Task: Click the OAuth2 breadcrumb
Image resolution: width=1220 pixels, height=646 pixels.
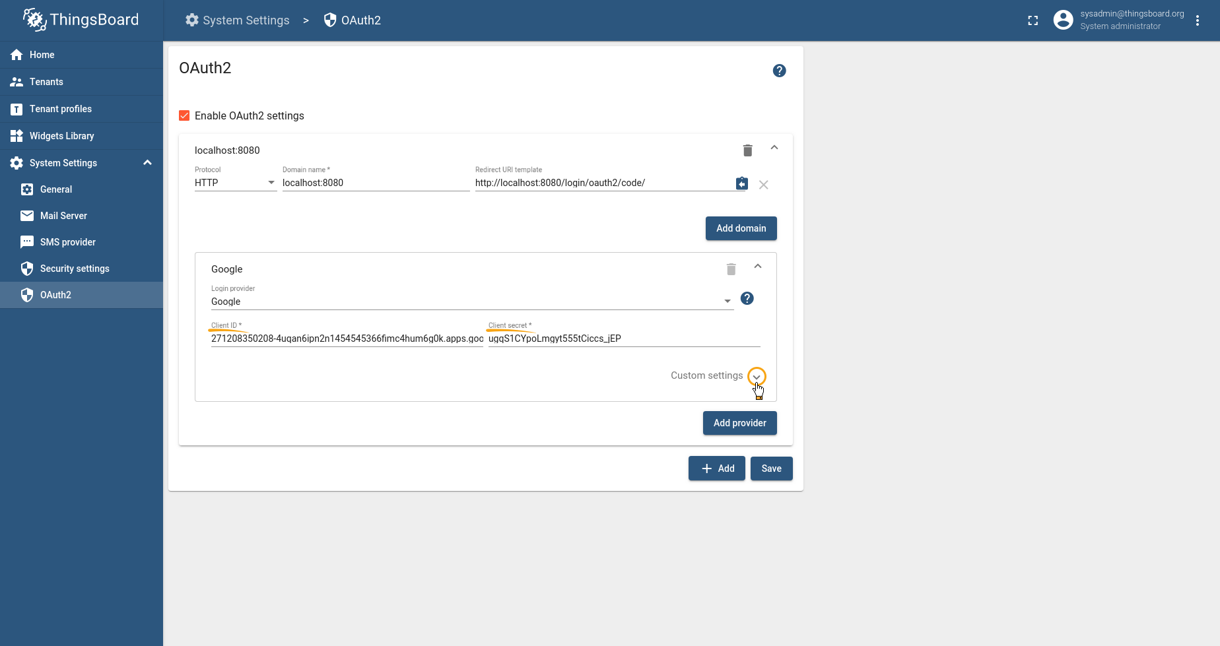Action: (x=352, y=20)
